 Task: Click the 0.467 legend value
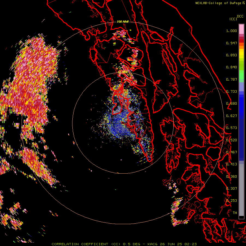(232, 152)
